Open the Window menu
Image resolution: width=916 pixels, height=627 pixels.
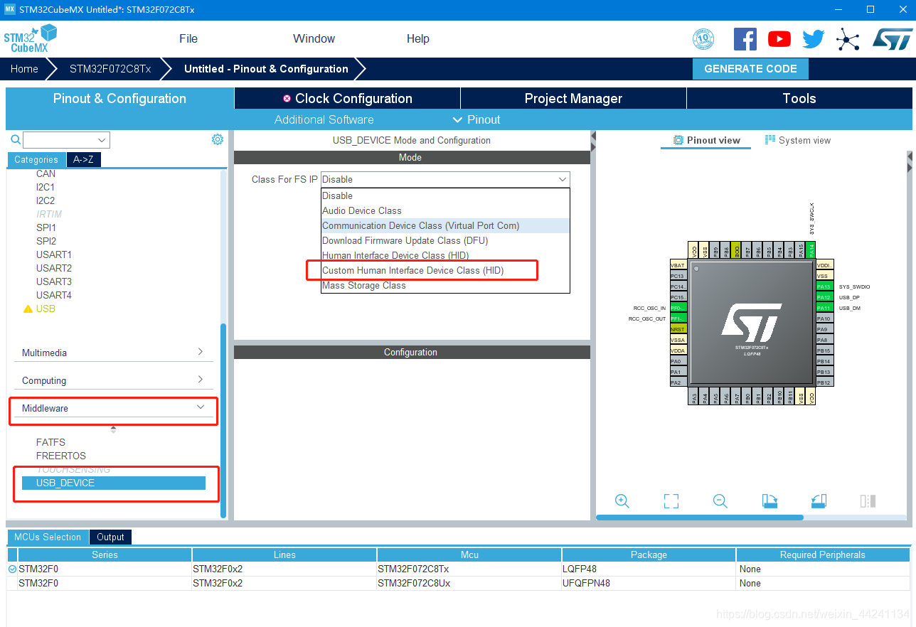pyautogui.click(x=314, y=38)
